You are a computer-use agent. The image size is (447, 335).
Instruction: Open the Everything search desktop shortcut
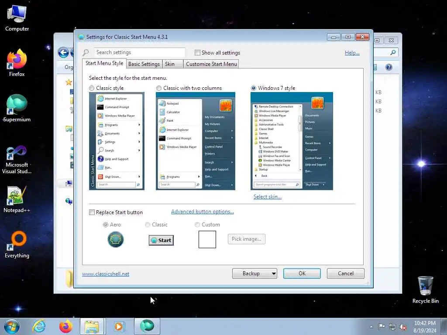[17, 244]
